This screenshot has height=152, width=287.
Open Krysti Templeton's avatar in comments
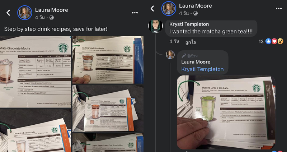tap(155, 27)
